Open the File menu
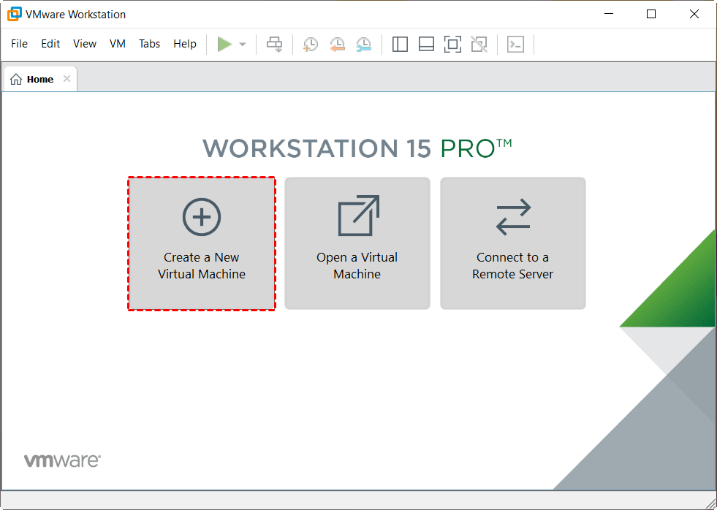This screenshot has height=510, width=717. coord(20,44)
